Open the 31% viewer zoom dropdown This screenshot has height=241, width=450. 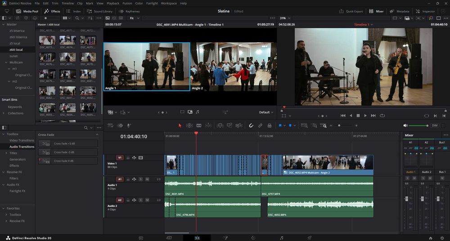pos(285,18)
